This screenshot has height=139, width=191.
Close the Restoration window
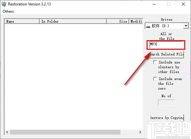click(183, 4)
